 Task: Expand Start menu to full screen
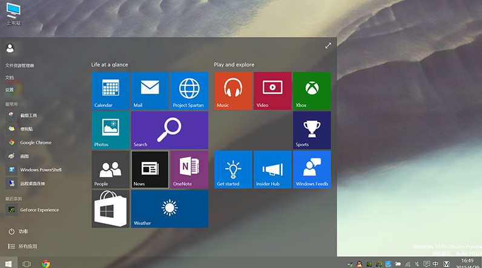(328, 45)
